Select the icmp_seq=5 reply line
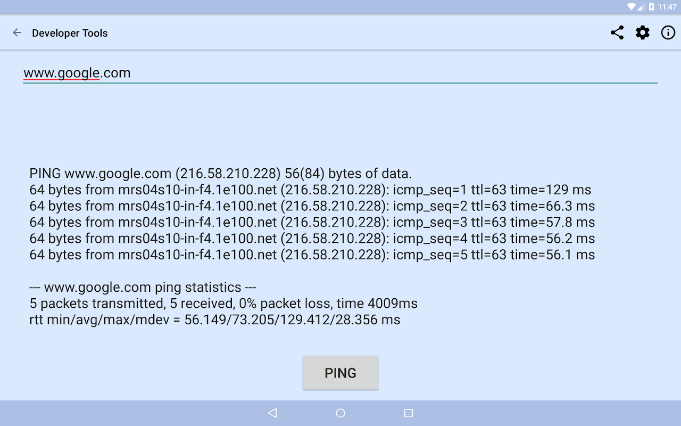The image size is (681, 426). (312, 255)
